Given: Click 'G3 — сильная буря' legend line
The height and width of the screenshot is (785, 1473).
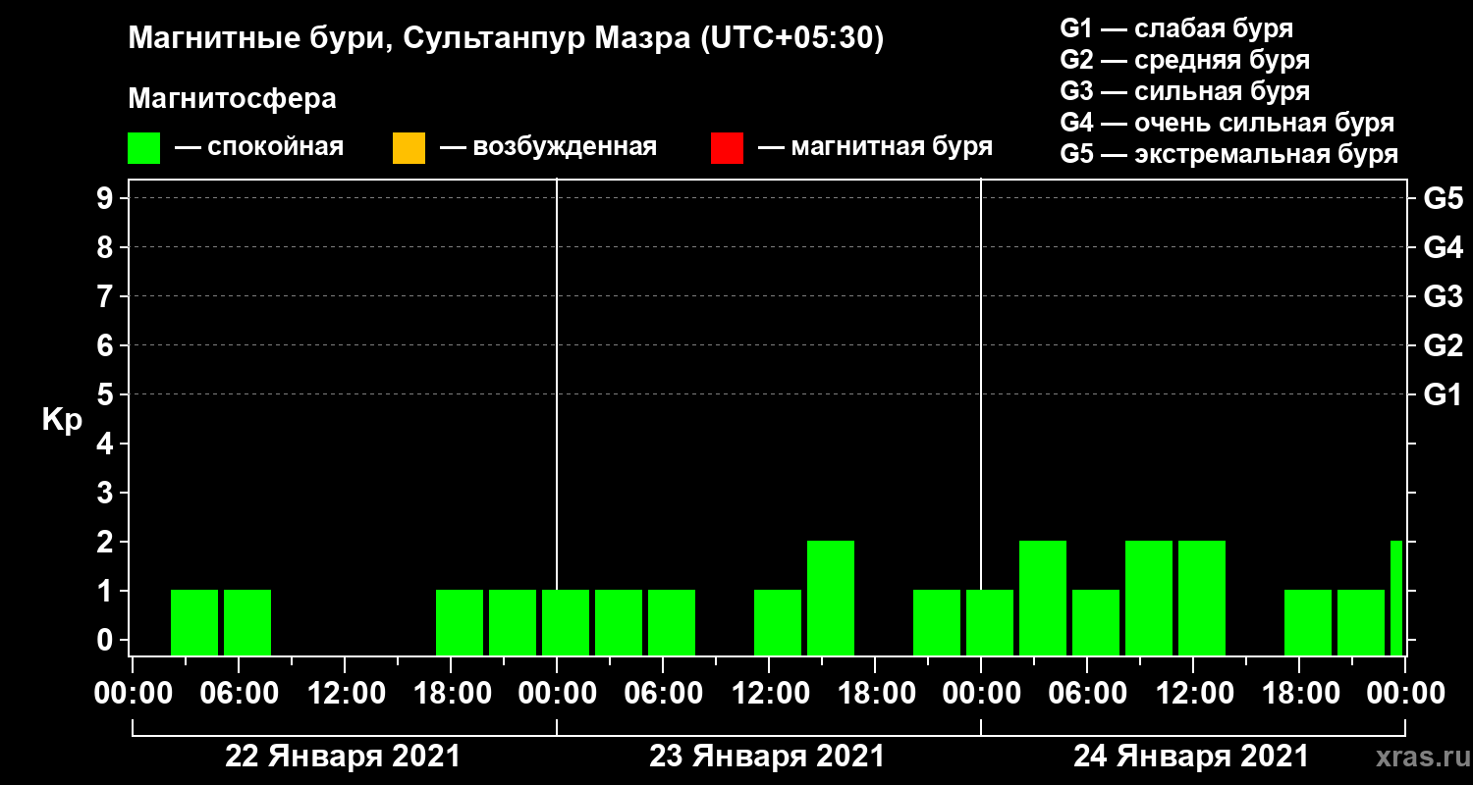Looking at the screenshot, I should 1185,91.
